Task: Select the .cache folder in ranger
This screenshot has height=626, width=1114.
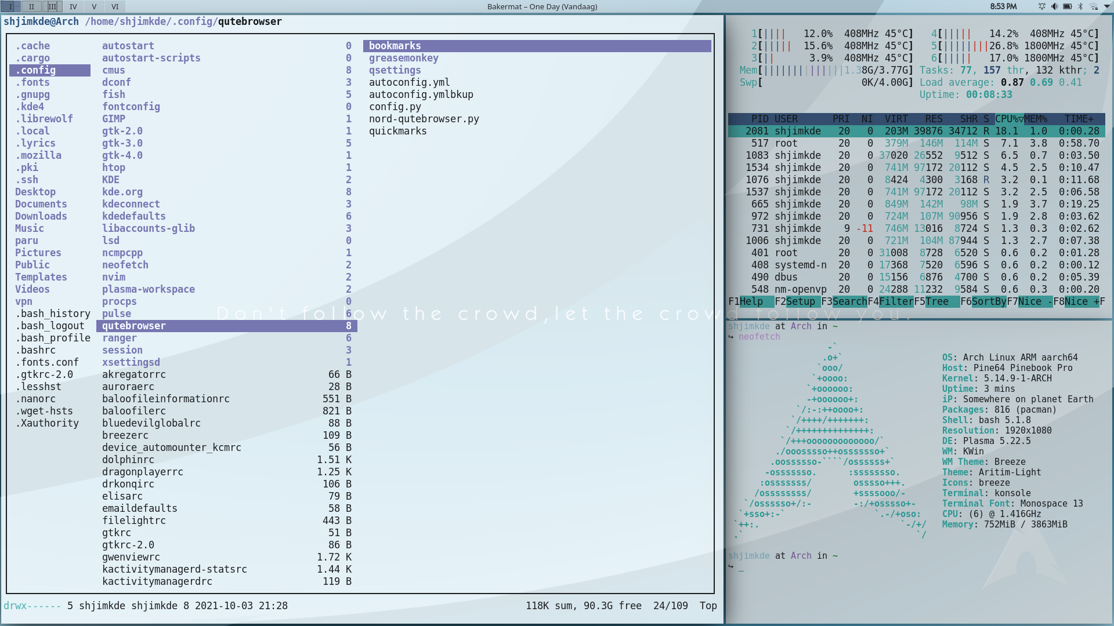Action: click(50, 46)
